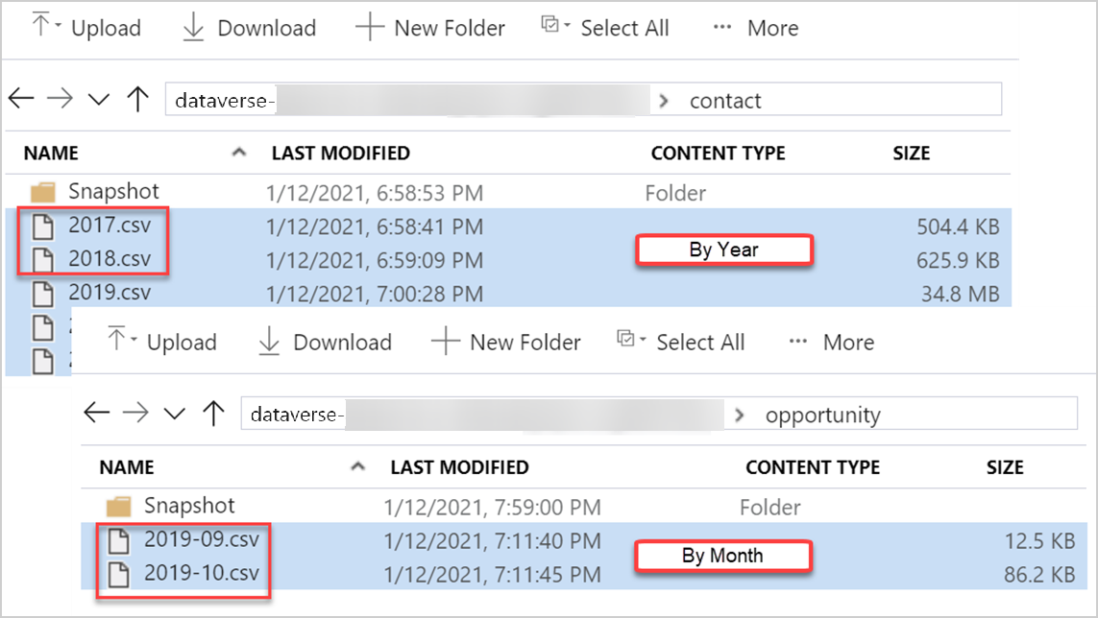Select the 2019.csv file
Image resolution: width=1098 pixels, height=618 pixels.
pos(110,292)
